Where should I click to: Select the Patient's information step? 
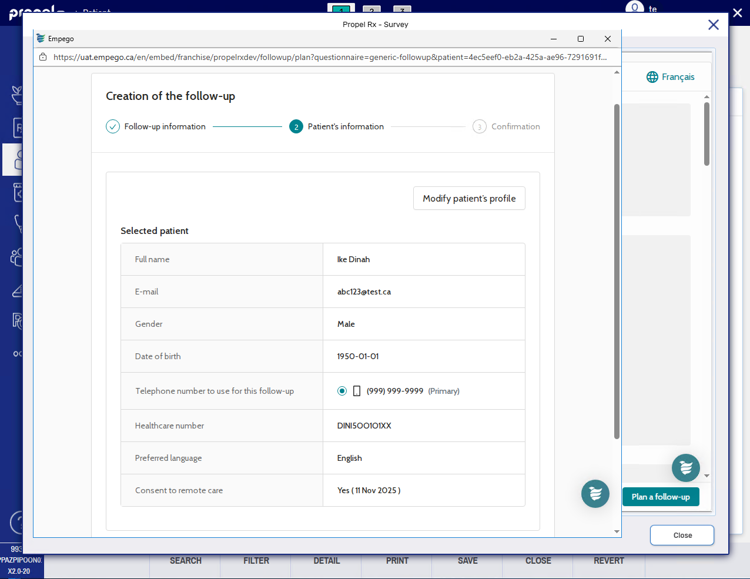pyautogui.click(x=345, y=126)
